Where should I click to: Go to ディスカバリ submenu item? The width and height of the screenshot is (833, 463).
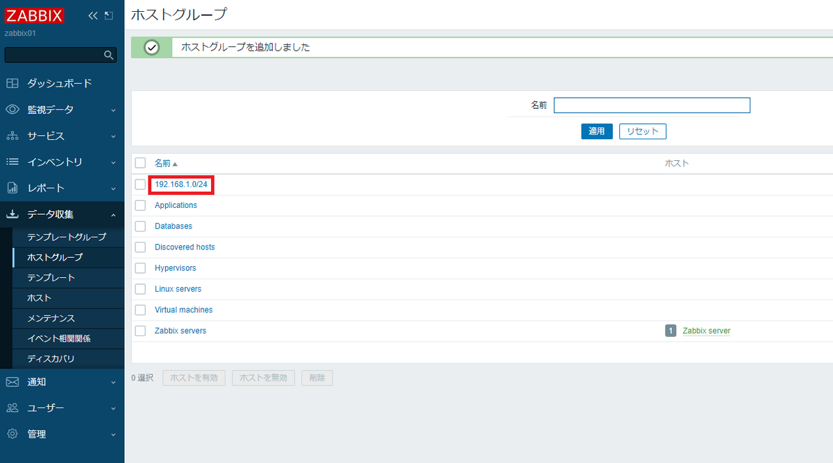point(51,359)
